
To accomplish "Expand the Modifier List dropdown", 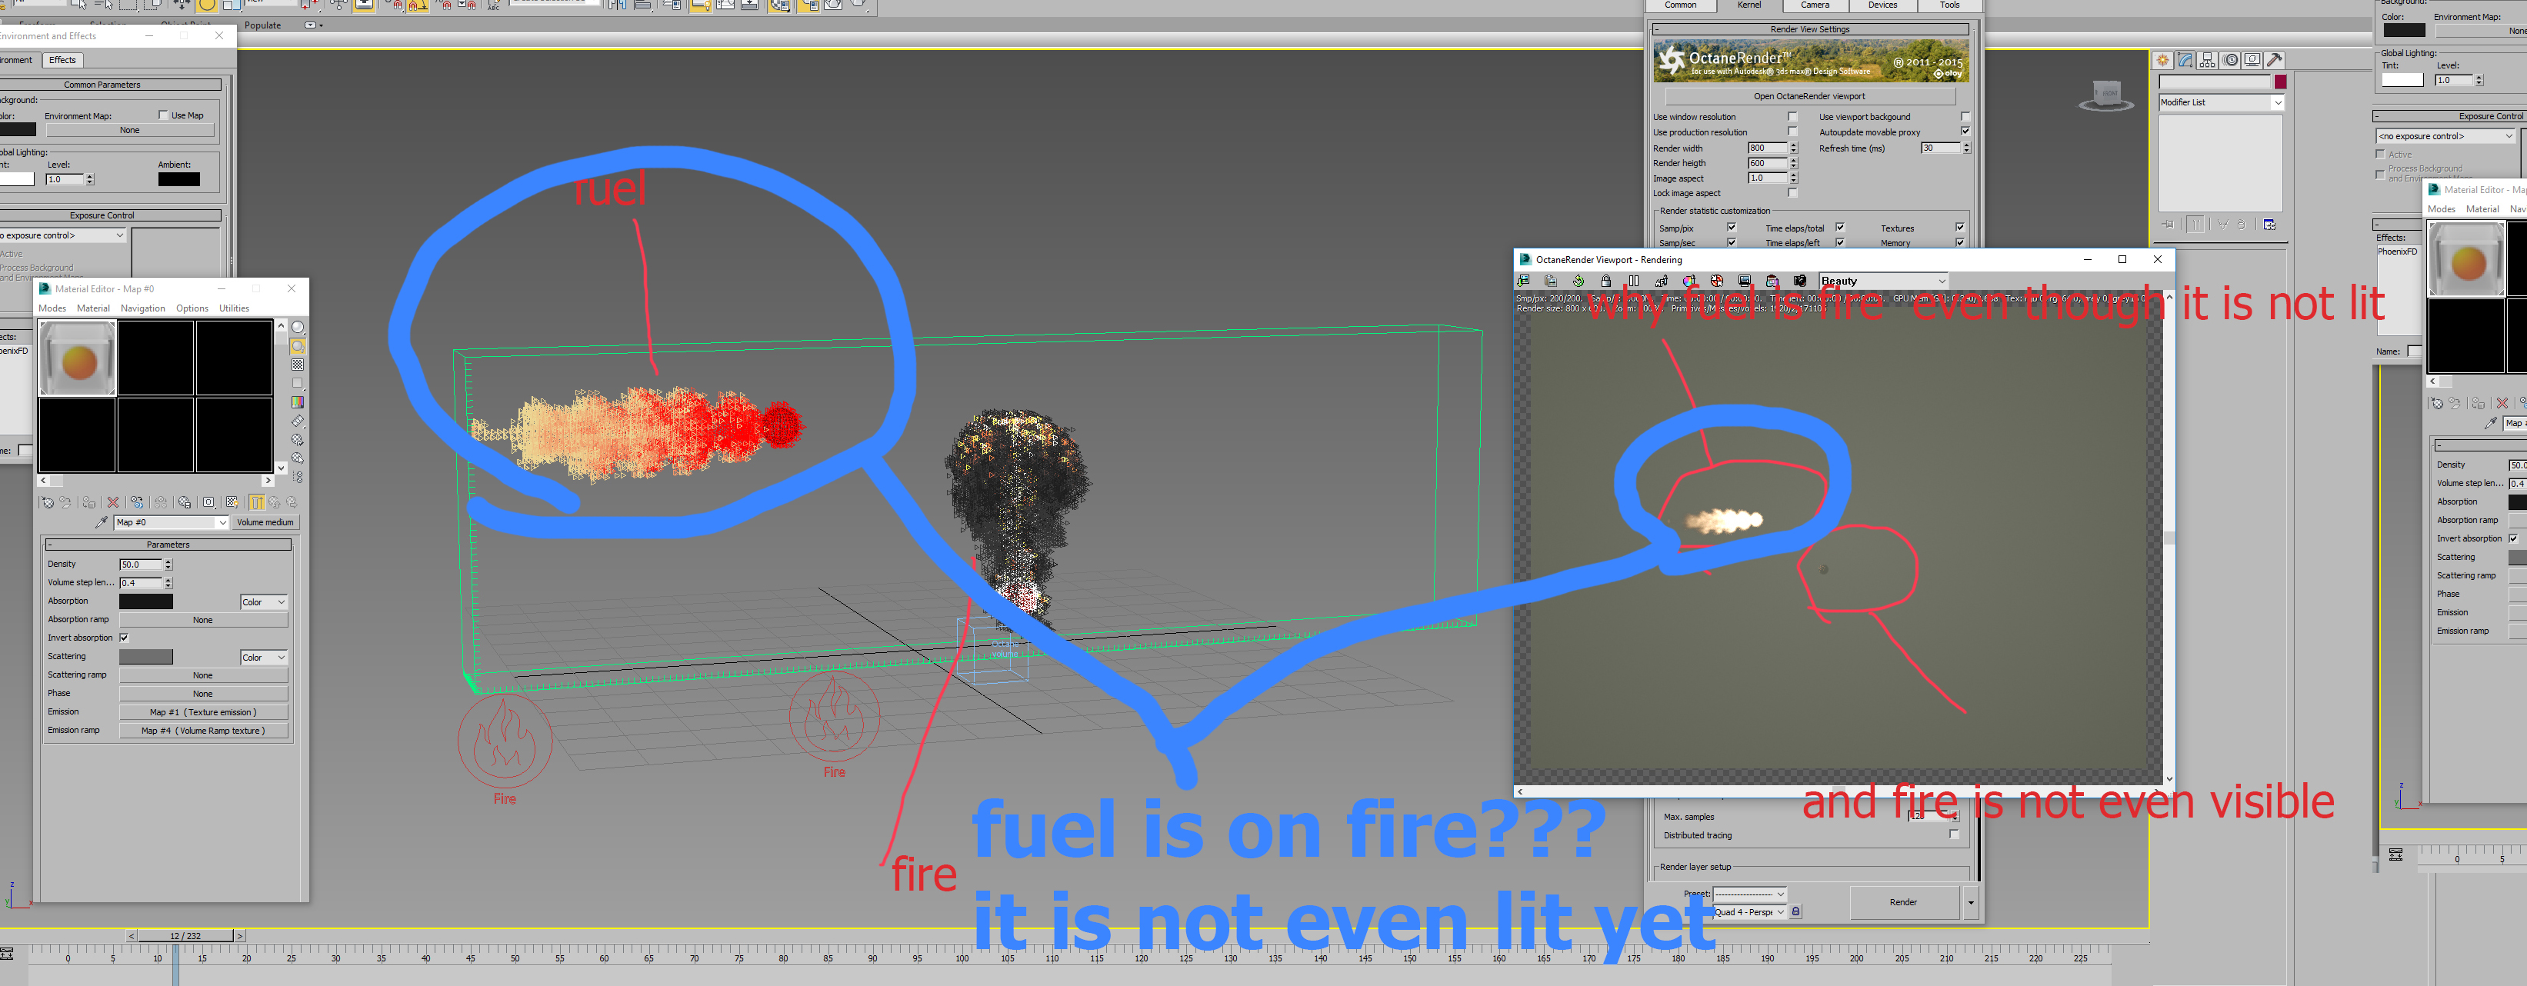I will (2277, 102).
